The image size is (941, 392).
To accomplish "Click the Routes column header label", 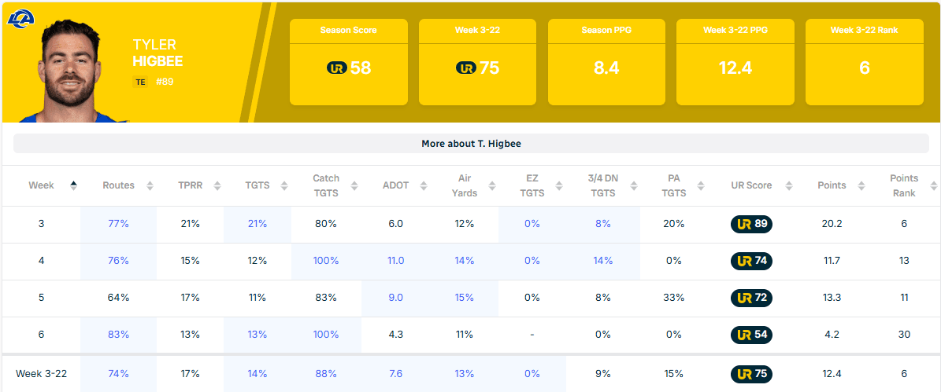I will (118, 185).
